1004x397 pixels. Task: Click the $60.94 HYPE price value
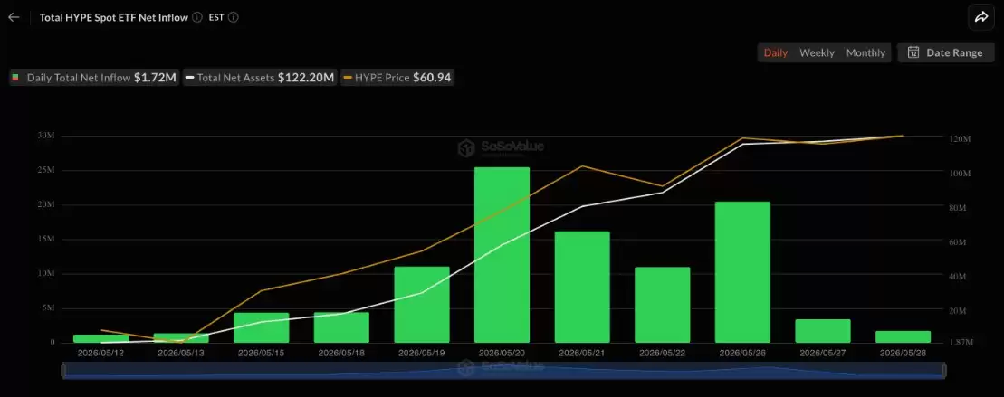pos(432,78)
